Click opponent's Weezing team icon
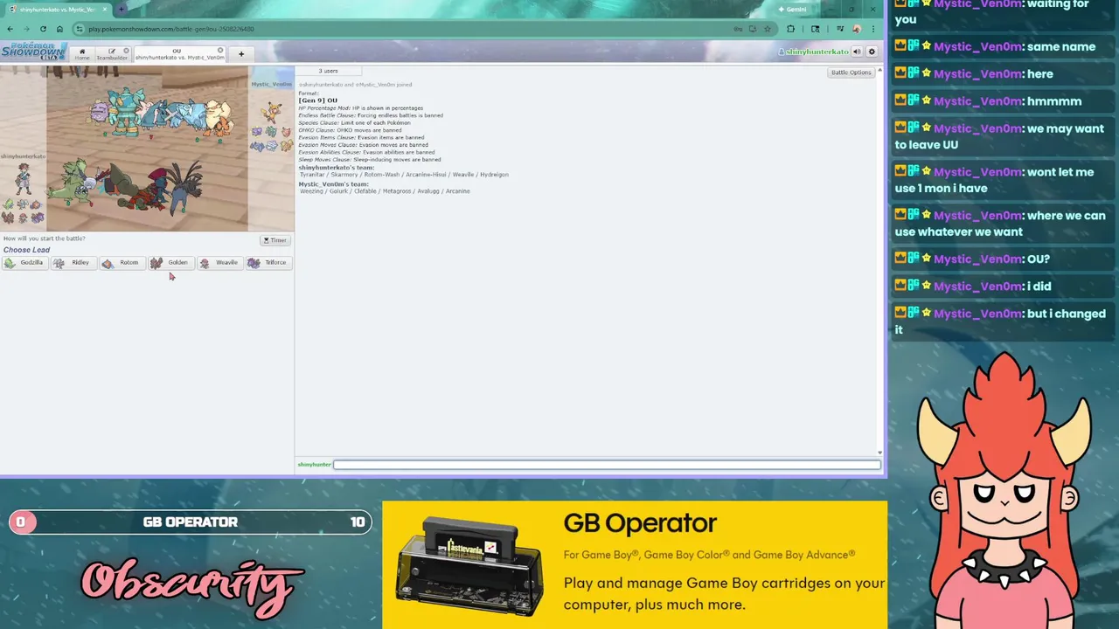Screen dimensions: 1119x629 click(257, 132)
